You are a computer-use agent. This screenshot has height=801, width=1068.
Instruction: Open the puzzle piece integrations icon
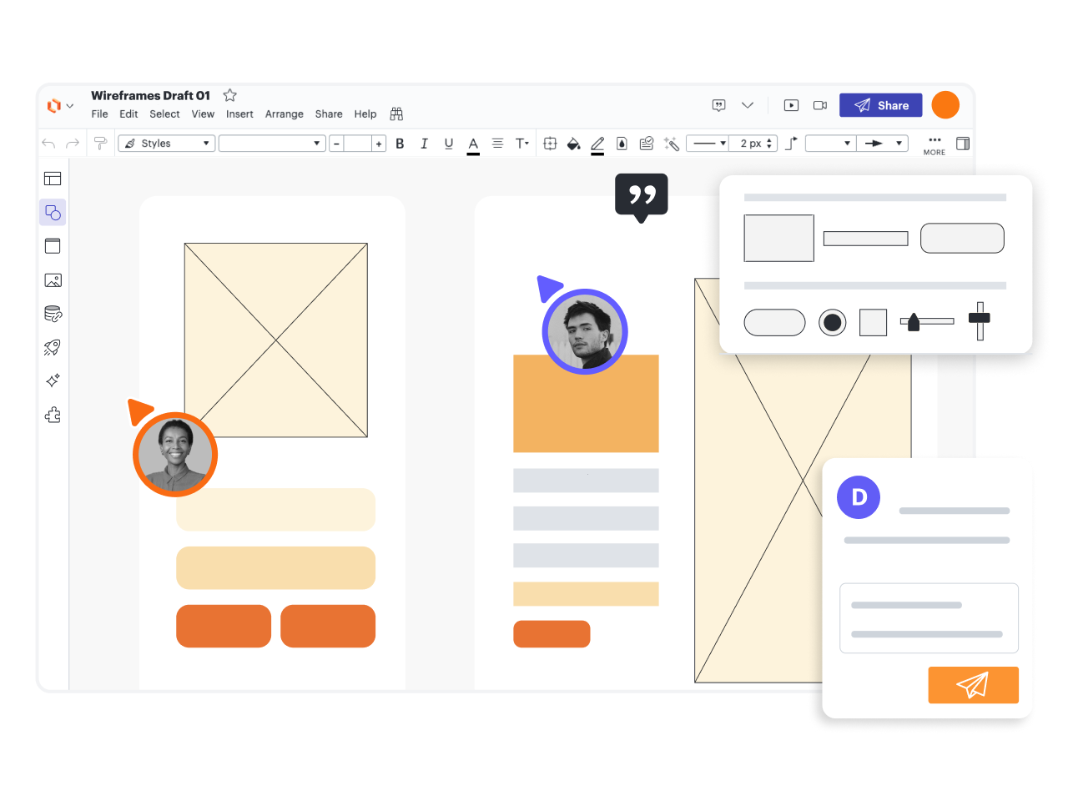click(53, 415)
